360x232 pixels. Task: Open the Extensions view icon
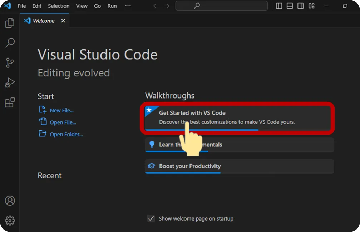[x=10, y=103]
